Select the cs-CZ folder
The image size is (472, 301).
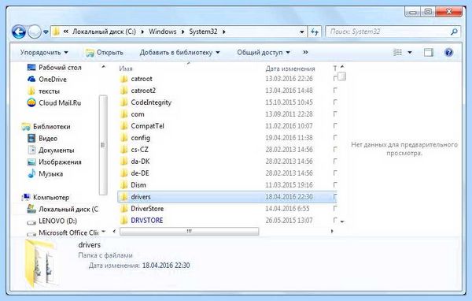click(x=139, y=150)
